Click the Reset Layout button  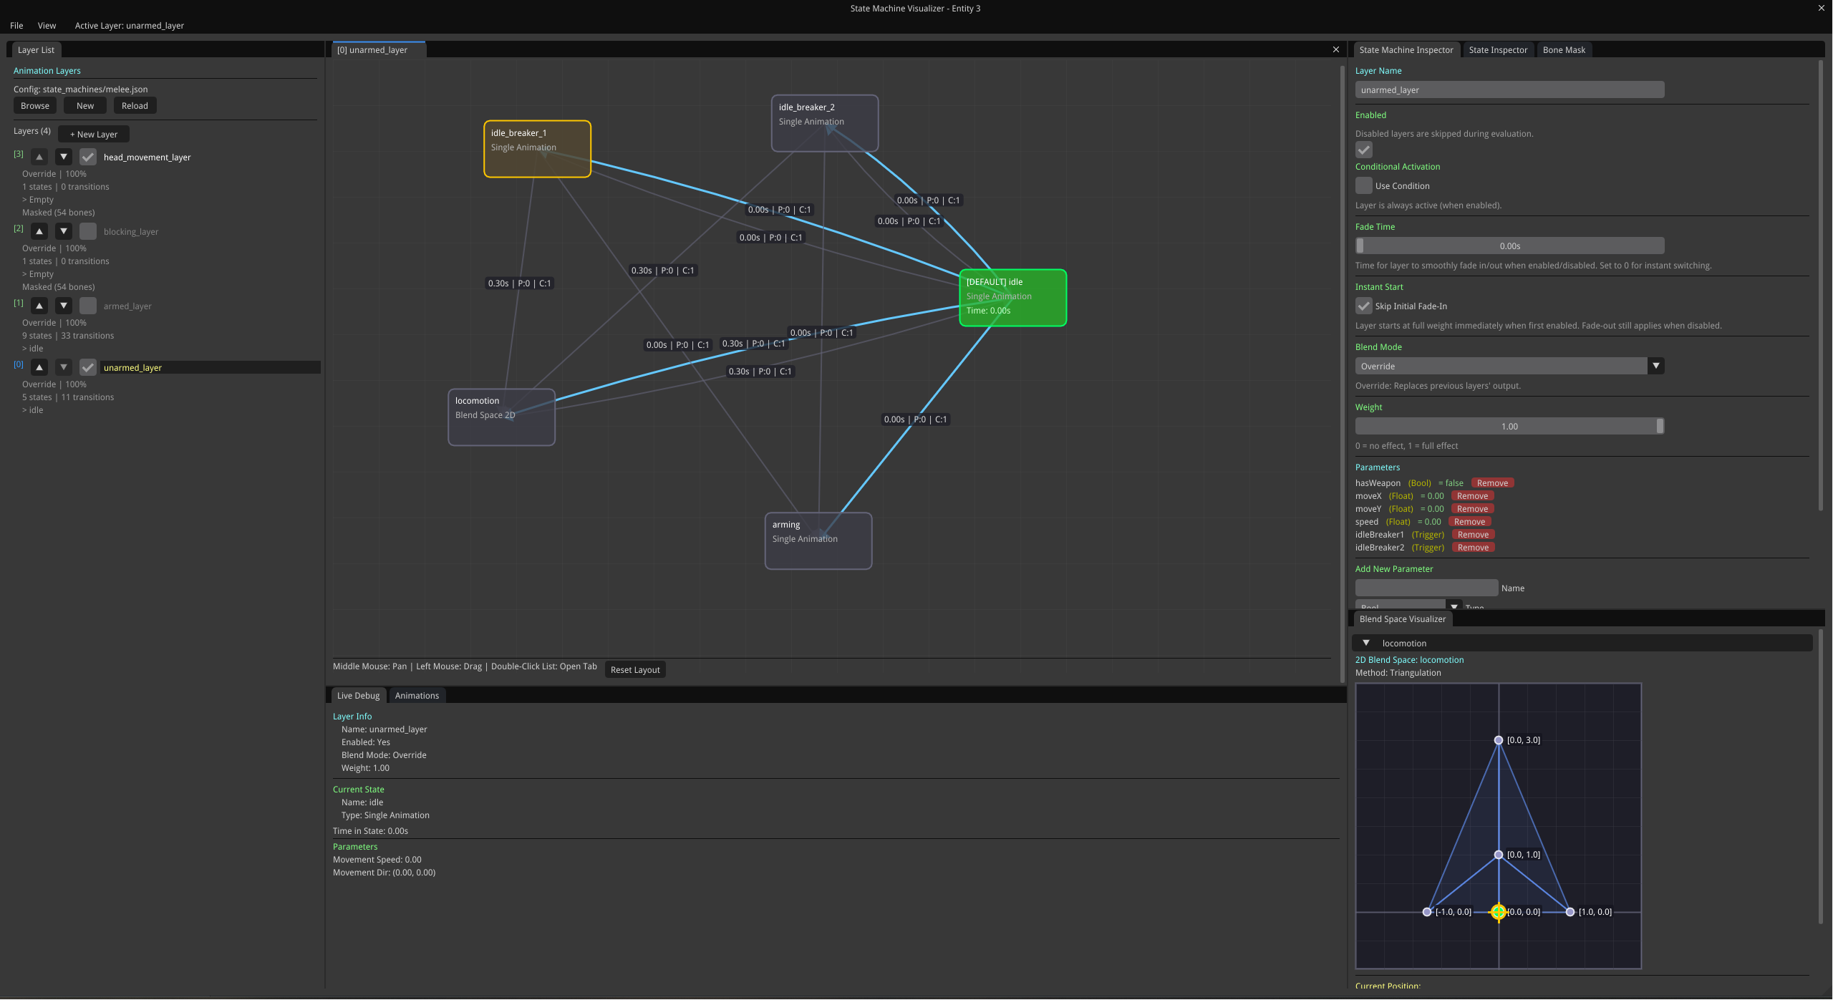(x=635, y=669)
